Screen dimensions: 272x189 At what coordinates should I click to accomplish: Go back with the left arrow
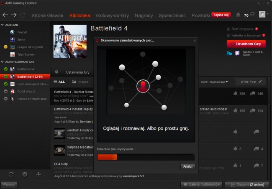tap(5, 15)
